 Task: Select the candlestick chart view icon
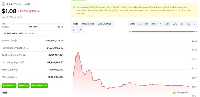pyautogui.click(x=81, y=30)
